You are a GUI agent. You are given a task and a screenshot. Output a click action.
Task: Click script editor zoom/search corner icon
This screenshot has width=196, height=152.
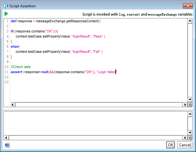tap(190, 105)
